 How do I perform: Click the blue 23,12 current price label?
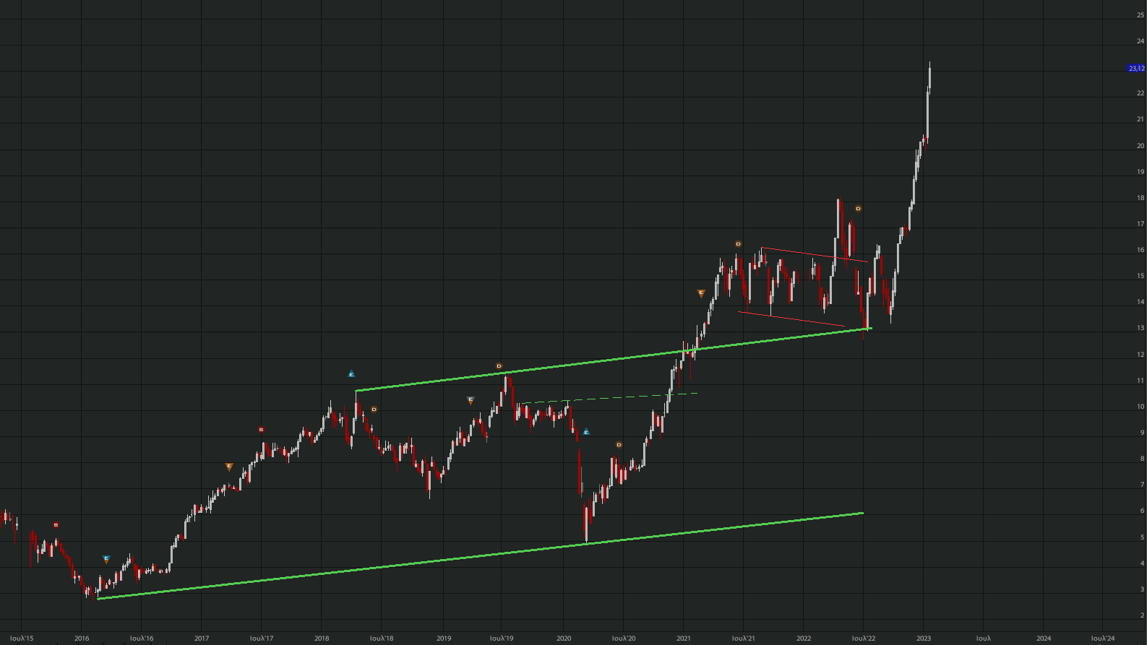(1136, 68)
